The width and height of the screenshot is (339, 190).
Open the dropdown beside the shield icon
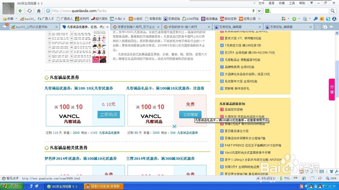pos(299,19)
